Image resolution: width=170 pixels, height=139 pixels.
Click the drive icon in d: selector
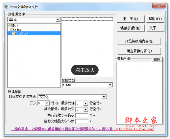(11, 20)
